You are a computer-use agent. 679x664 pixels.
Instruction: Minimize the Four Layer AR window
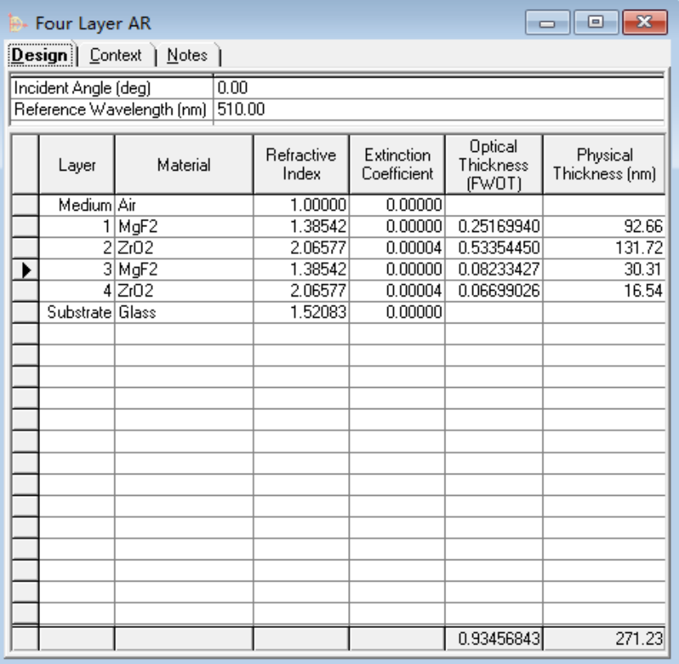click(547, 23)
